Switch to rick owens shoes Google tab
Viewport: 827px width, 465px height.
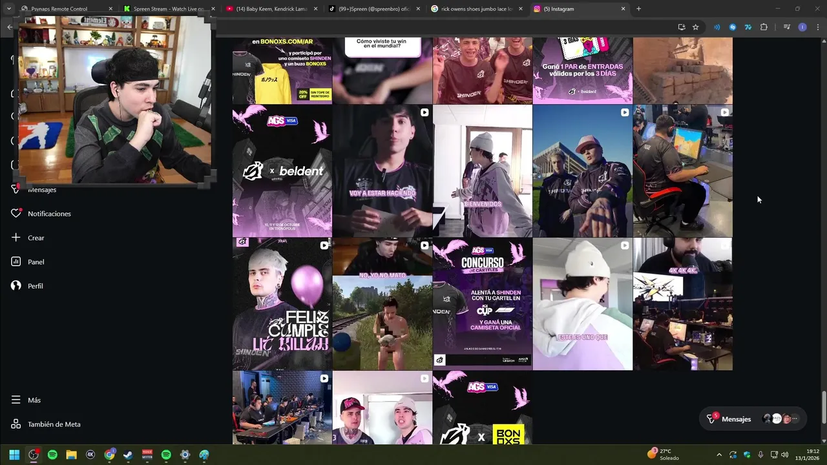[x=477, y=9]
